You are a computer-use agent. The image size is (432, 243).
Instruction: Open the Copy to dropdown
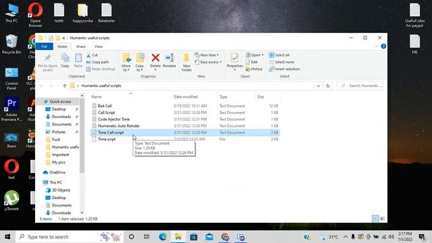pyautogui.click(x=140, y=62)
